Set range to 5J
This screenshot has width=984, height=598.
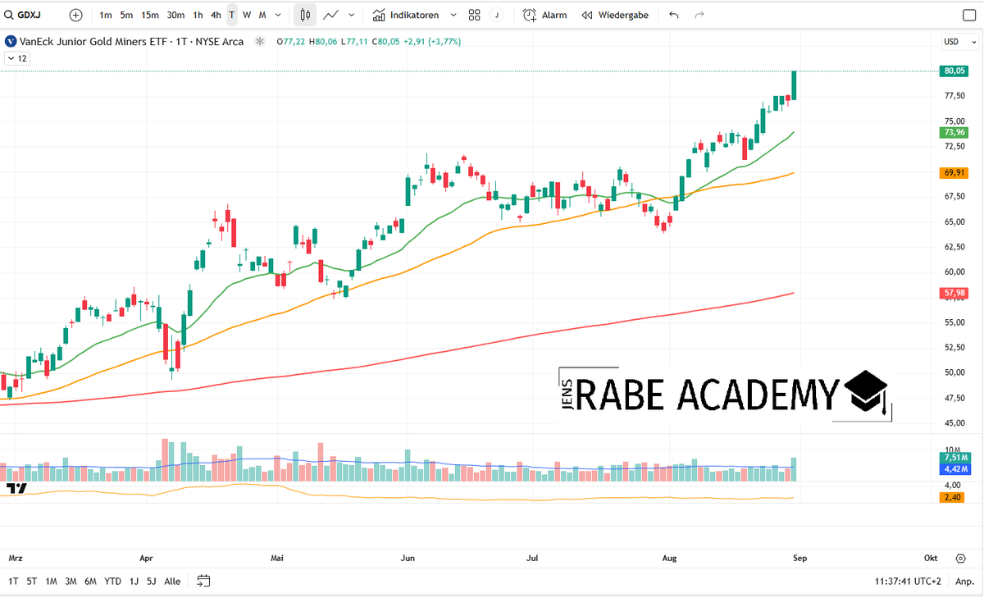[152, 581]
